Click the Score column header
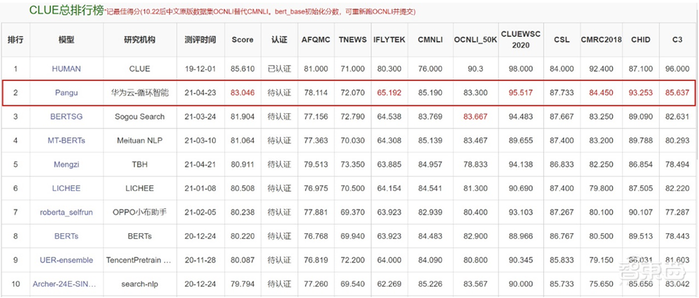The height and width of the screenshot is (298, 699). (243, 40)
